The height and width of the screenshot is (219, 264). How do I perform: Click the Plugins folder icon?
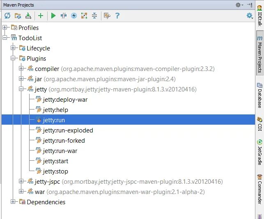click(22, 58)
